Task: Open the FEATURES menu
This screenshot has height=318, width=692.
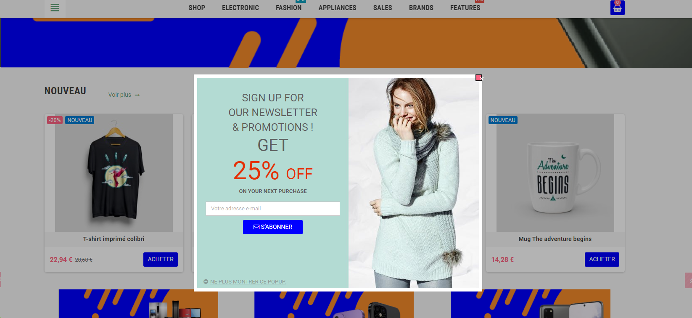Action: click(x=465, y=8)
